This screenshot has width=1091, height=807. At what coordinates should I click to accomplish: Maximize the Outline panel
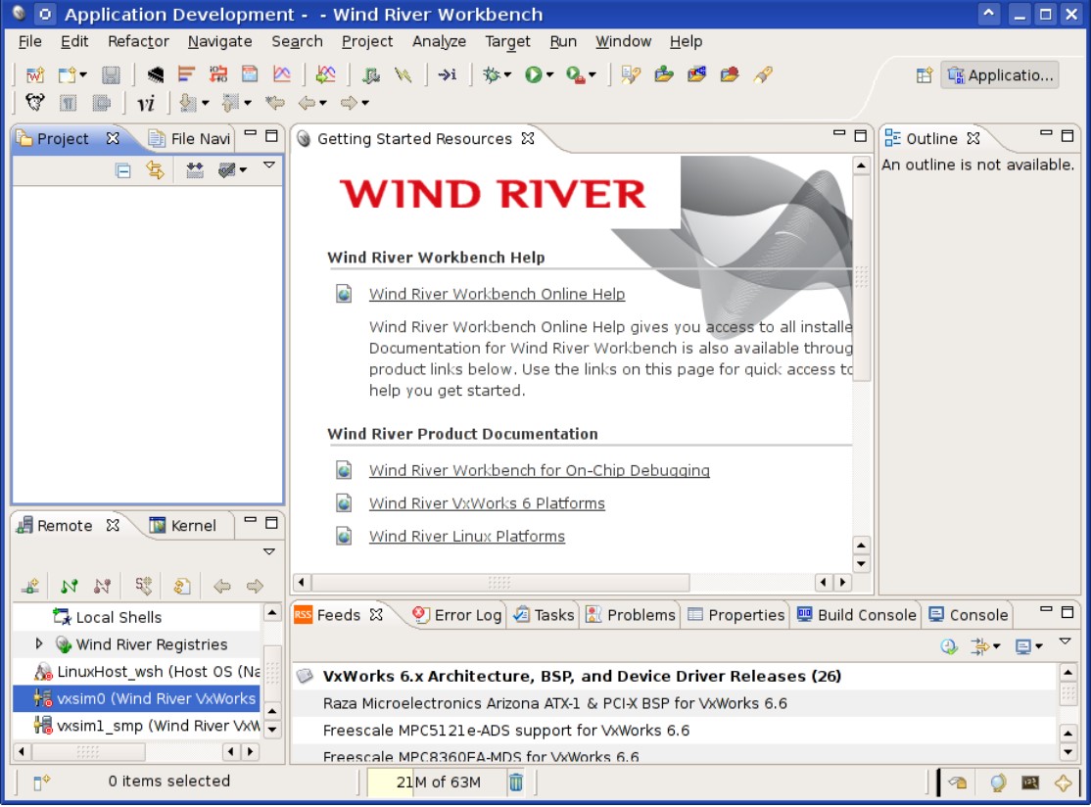[x=1068, y=136]
